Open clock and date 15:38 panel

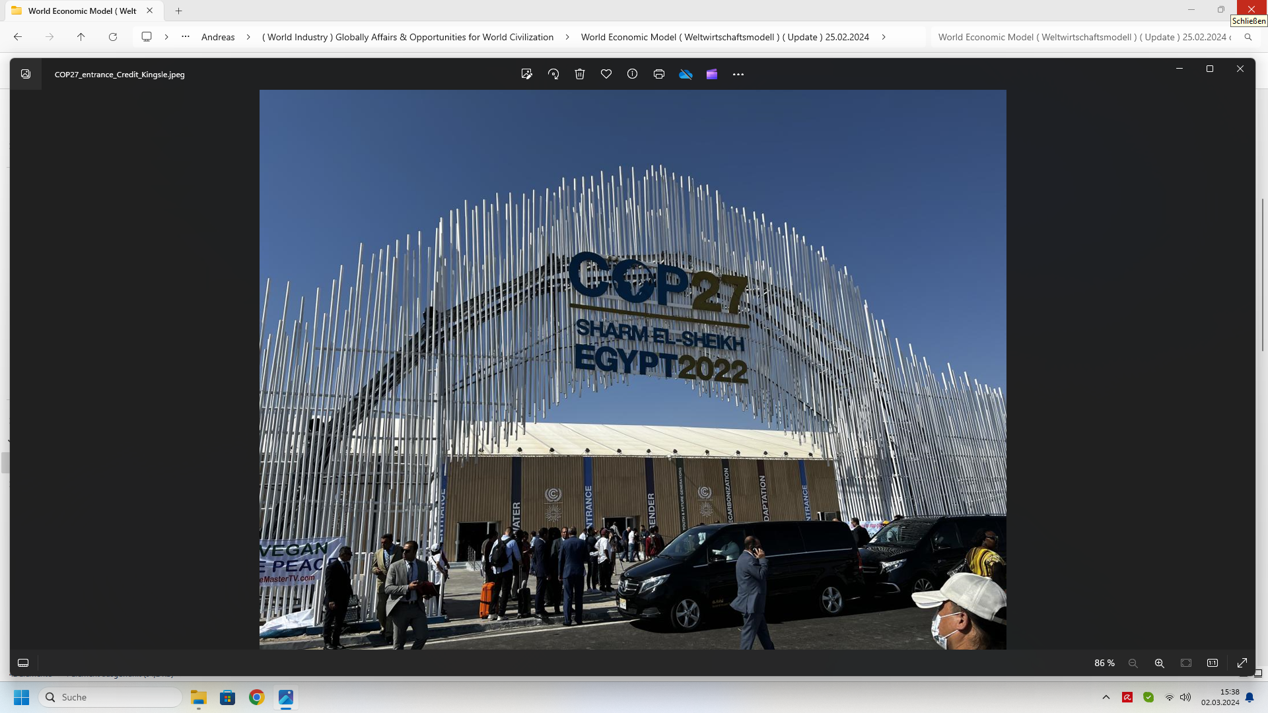pos(1220,697)
